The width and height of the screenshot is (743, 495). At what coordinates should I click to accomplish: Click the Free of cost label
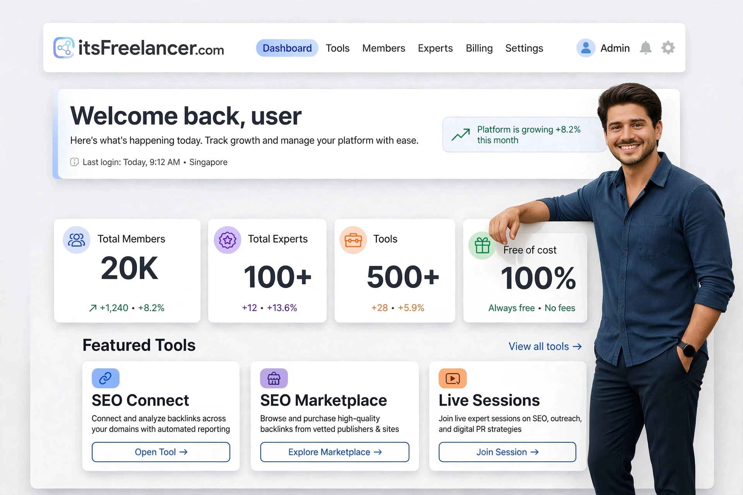[530, 250]
